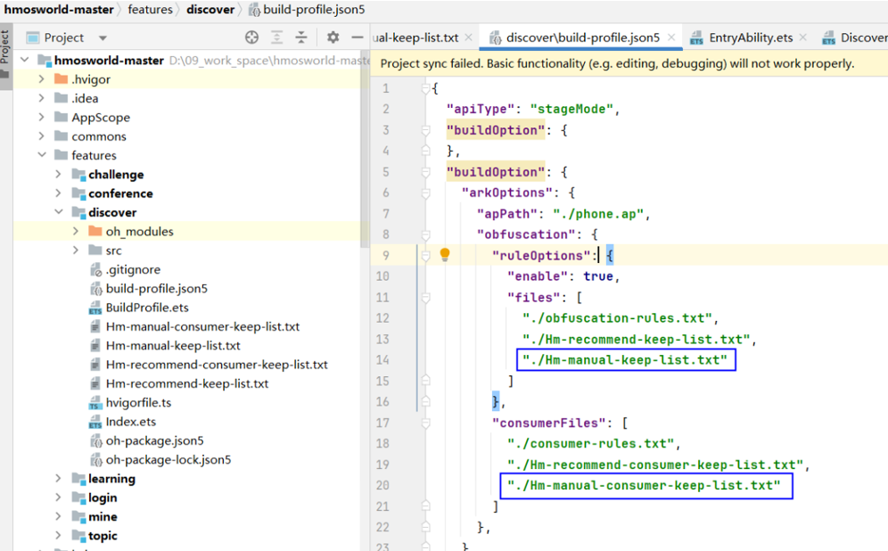The width and height of the screenshot is (888, 551).
Task: Click the Expand All icon in Project panel
Action: tap(277, 37)
